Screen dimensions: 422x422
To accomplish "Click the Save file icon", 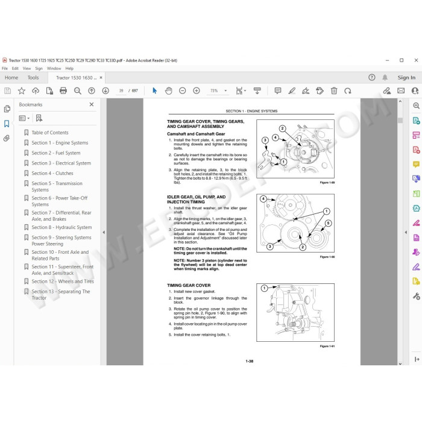I will [7, 91].
